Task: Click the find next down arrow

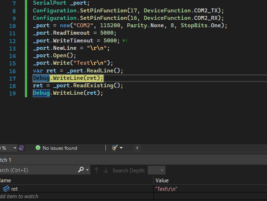Action: (106, 170)
